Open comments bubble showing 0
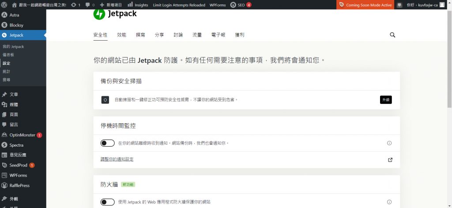 (90, 5)
